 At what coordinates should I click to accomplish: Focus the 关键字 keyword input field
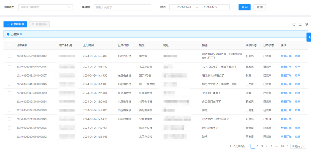click(122, 7)
